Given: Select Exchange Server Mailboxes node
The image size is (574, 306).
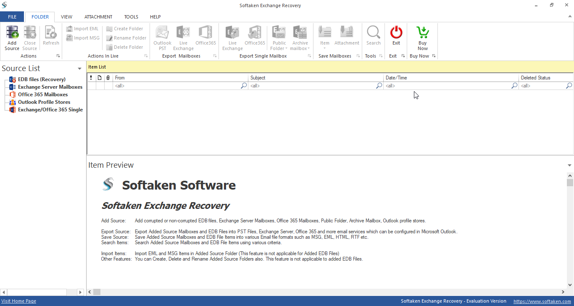Looking at the screenshot, I should point(50,87).
